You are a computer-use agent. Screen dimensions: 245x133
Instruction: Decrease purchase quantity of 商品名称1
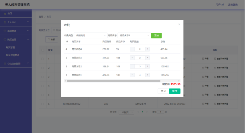(132, 75)
